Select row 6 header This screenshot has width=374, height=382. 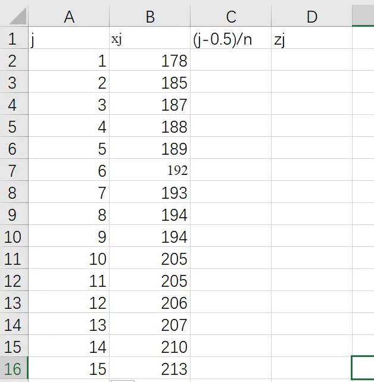(x=14, y=148)
